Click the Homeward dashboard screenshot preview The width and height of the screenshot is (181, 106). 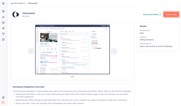click(x=72, y=50)
